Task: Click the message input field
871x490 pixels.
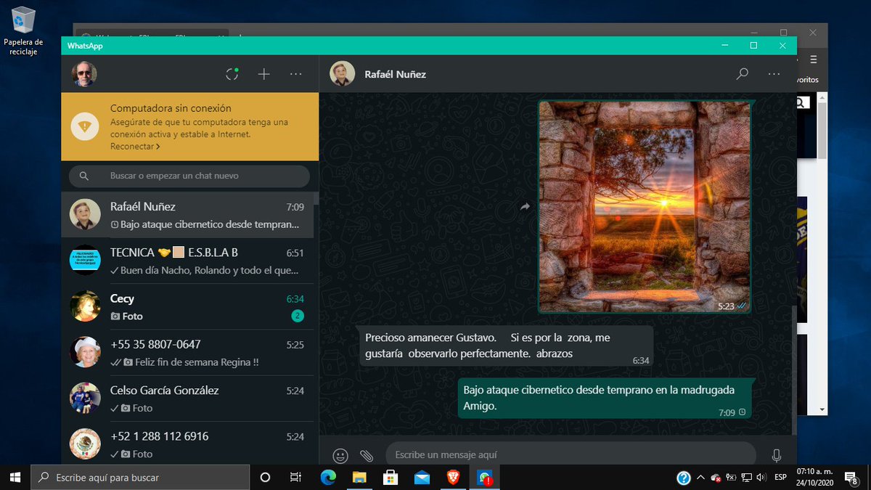Action: (x=571, y=454)
